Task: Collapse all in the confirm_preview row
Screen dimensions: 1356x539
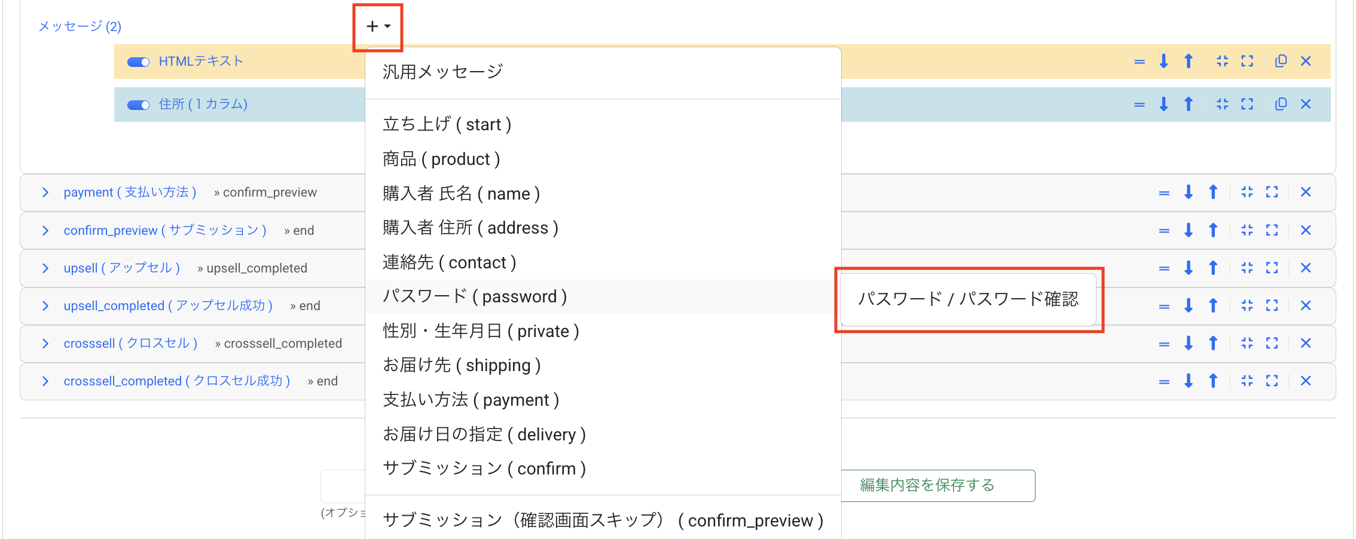Action: [1247, 230]
